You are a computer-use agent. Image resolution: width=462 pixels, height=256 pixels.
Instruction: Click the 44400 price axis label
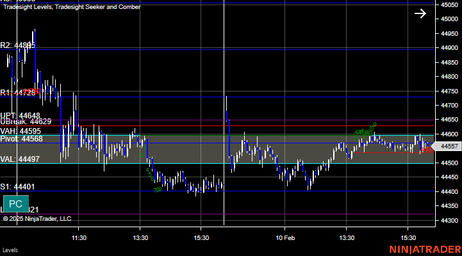click(450, 192)
